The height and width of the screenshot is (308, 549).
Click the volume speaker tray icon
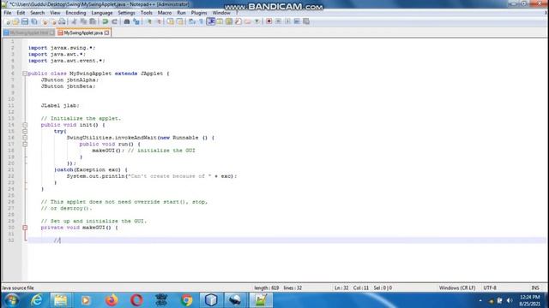click(510, 300)
